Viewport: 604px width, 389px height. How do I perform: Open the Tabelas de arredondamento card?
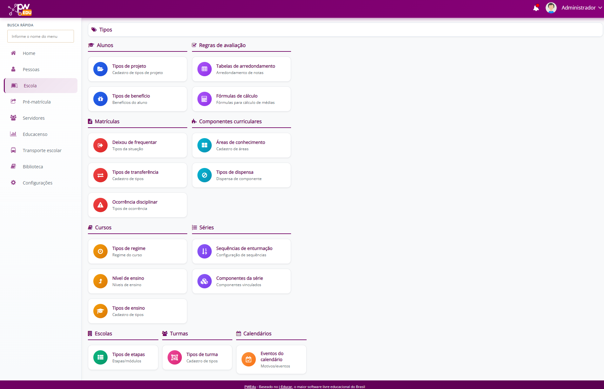pos(241,69)
